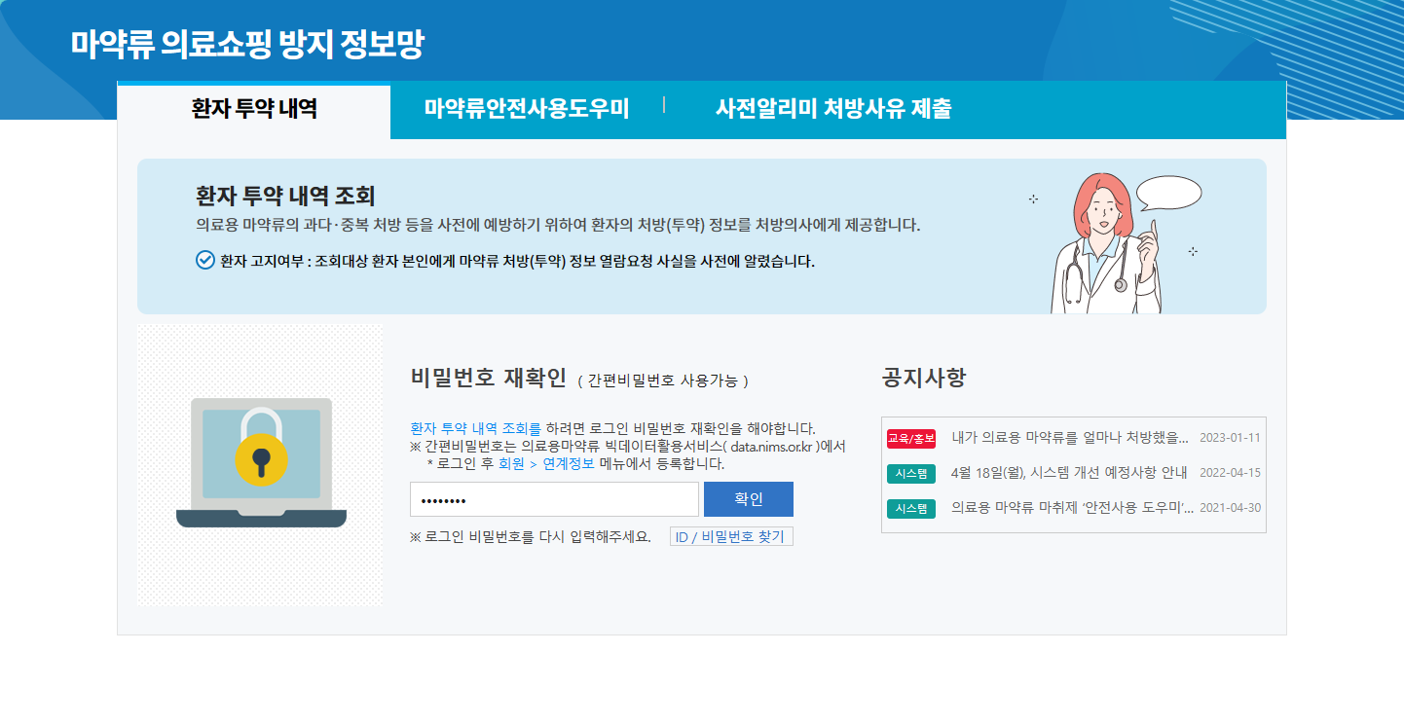This screenshot has height=725, width=1404.
Task: Open the 환자 투약 내역 tab
Action: point(254,109)
